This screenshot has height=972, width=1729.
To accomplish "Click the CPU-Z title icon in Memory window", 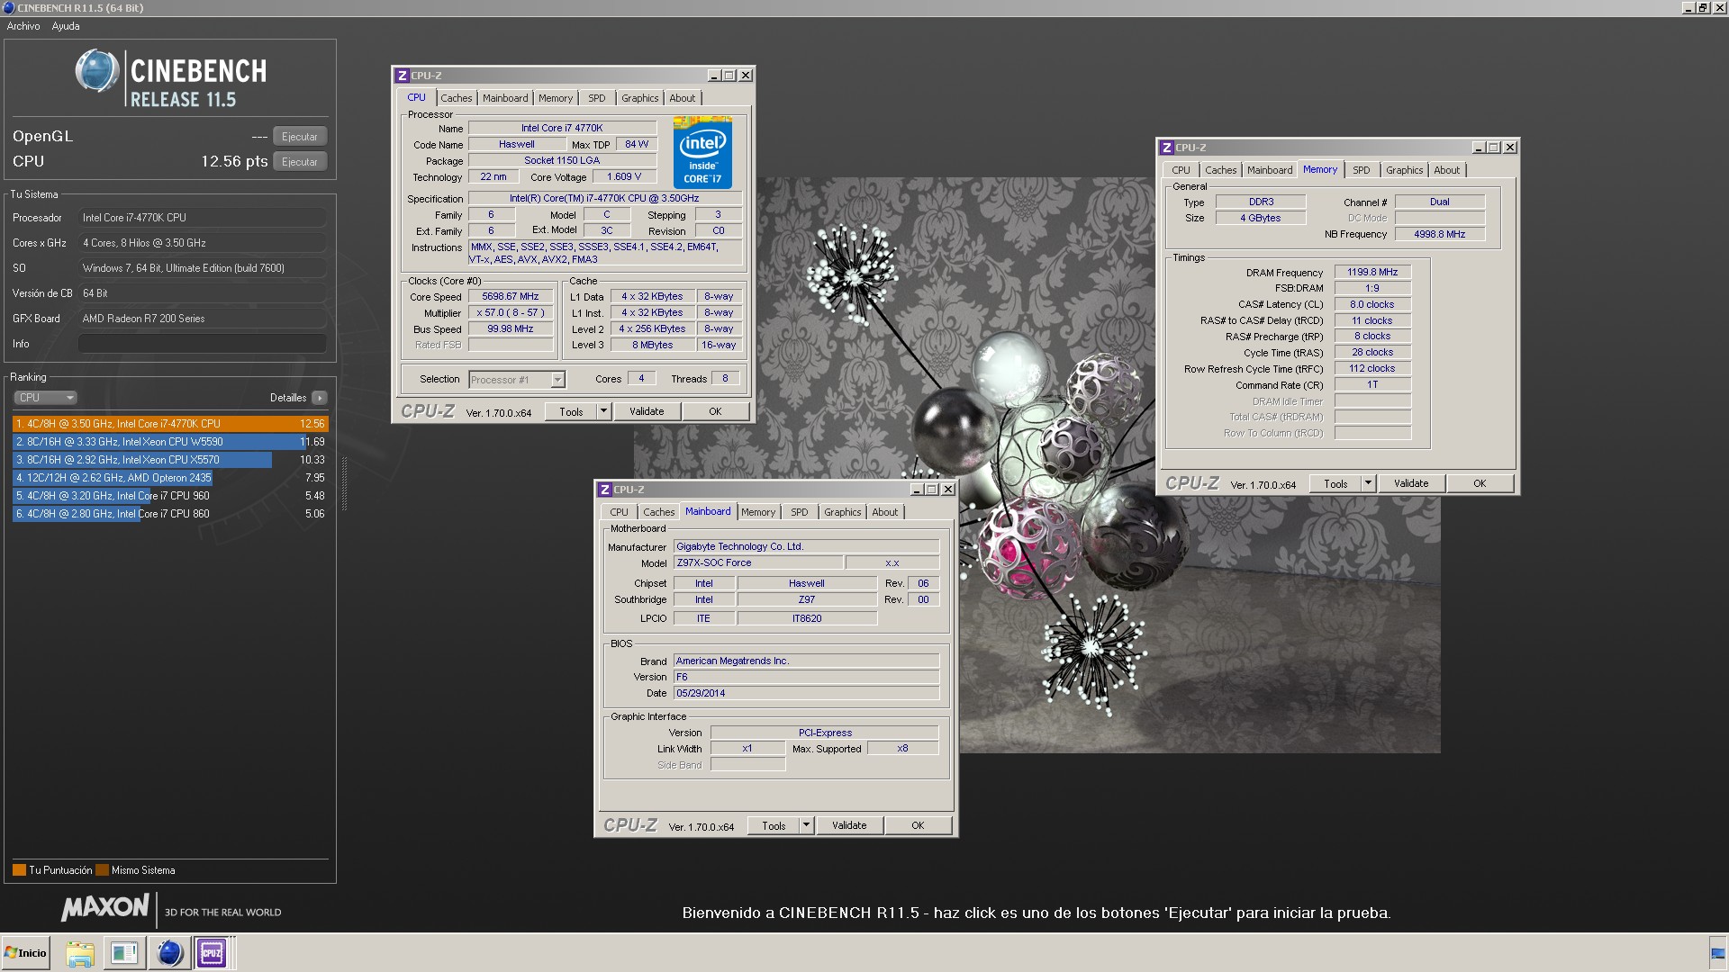I will coord(1166,148).
